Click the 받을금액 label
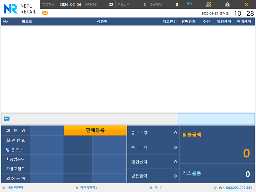256x192 pixels. (x=192, y=134)
